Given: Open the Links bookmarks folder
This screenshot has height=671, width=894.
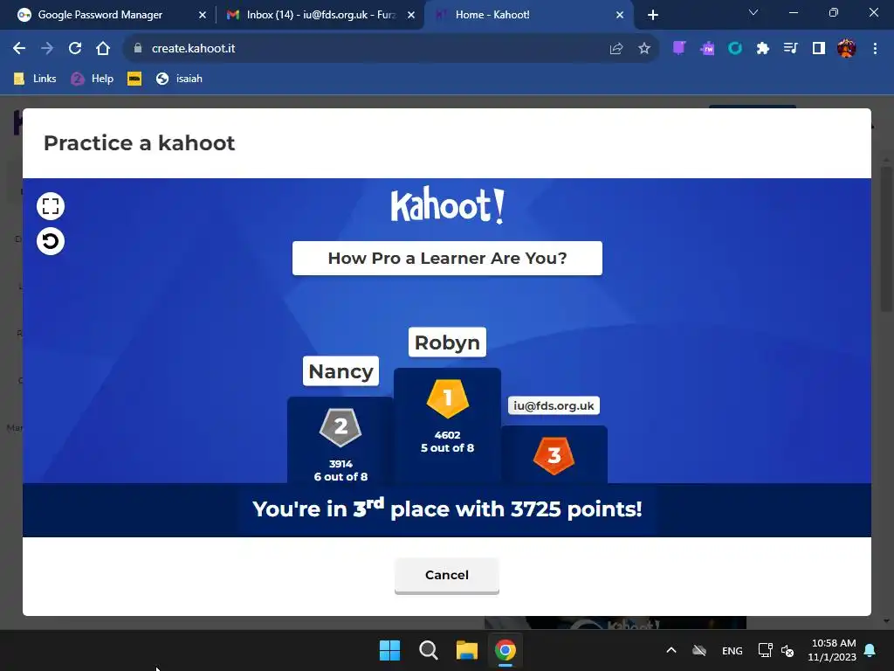Looking at the screenshot, I should (x=35, y=79).
